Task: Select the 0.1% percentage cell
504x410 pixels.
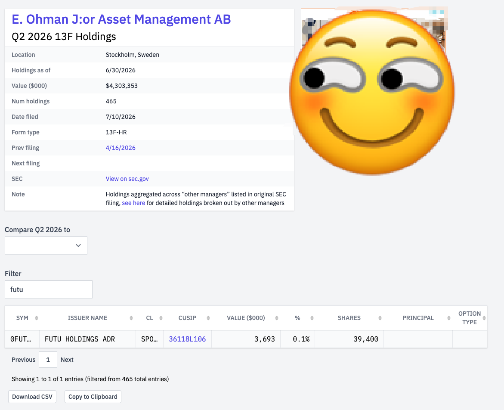Action: click(298, 339)
